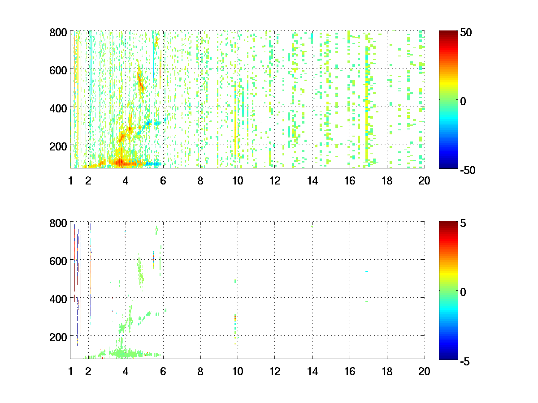Click x-axis tick 6 on upper plot
Screen dimensions: 538x403
(163, 181)
